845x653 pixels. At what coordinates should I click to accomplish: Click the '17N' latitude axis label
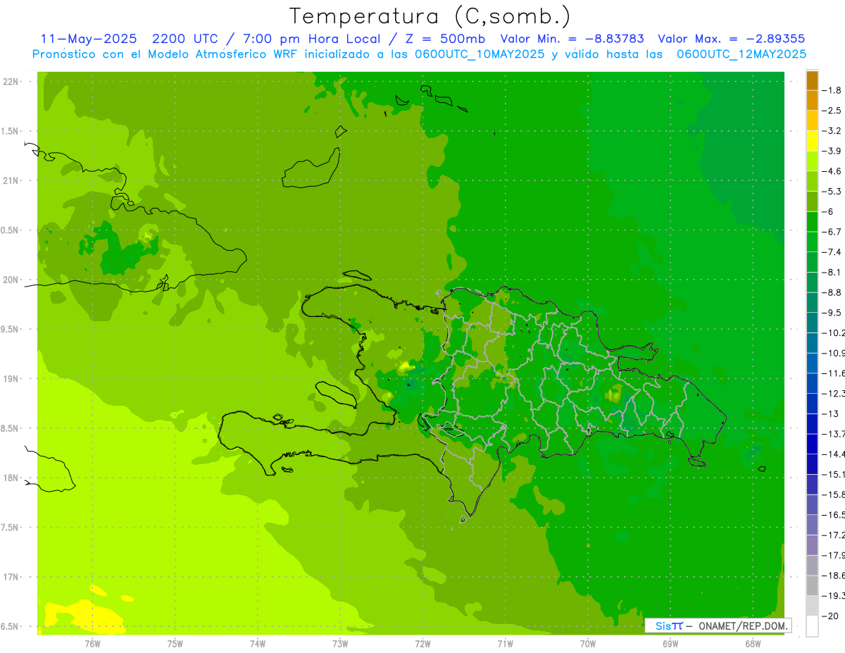click(x=11, y=577)
